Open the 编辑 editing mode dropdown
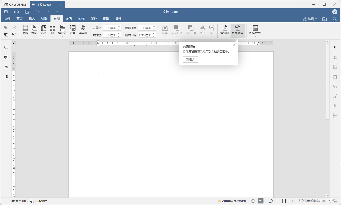The width and height of the screenshot is (341, 205). click(x=310, y=19)
